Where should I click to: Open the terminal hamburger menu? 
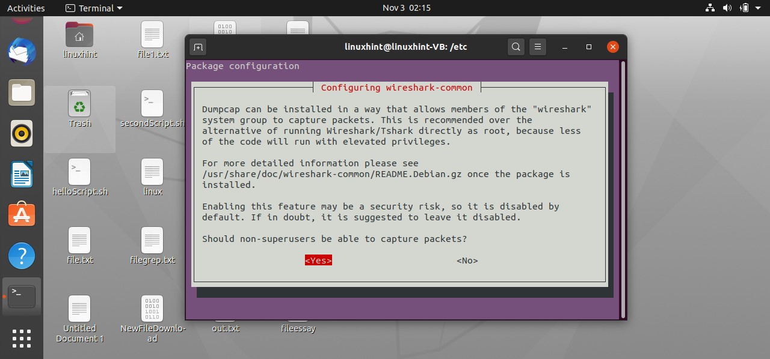click(538, 47)
